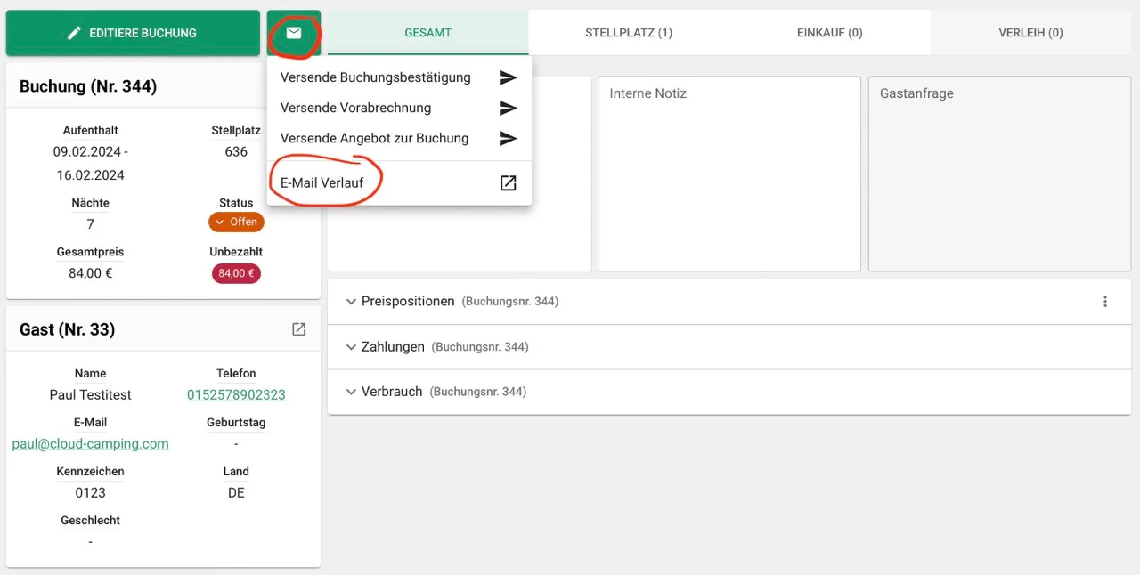This screenshot has height=575, width=1140.
Task: Click the stay start date 09.02.2024
Action: [x=85, y=152]
